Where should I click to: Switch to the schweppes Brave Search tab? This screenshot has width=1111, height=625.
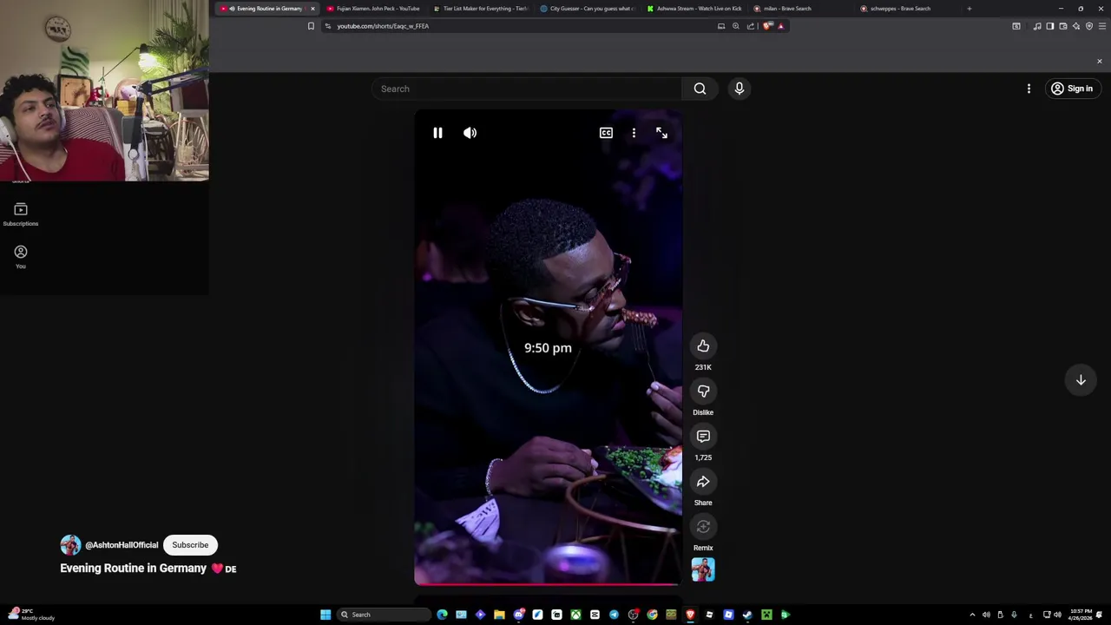point(908,9)
